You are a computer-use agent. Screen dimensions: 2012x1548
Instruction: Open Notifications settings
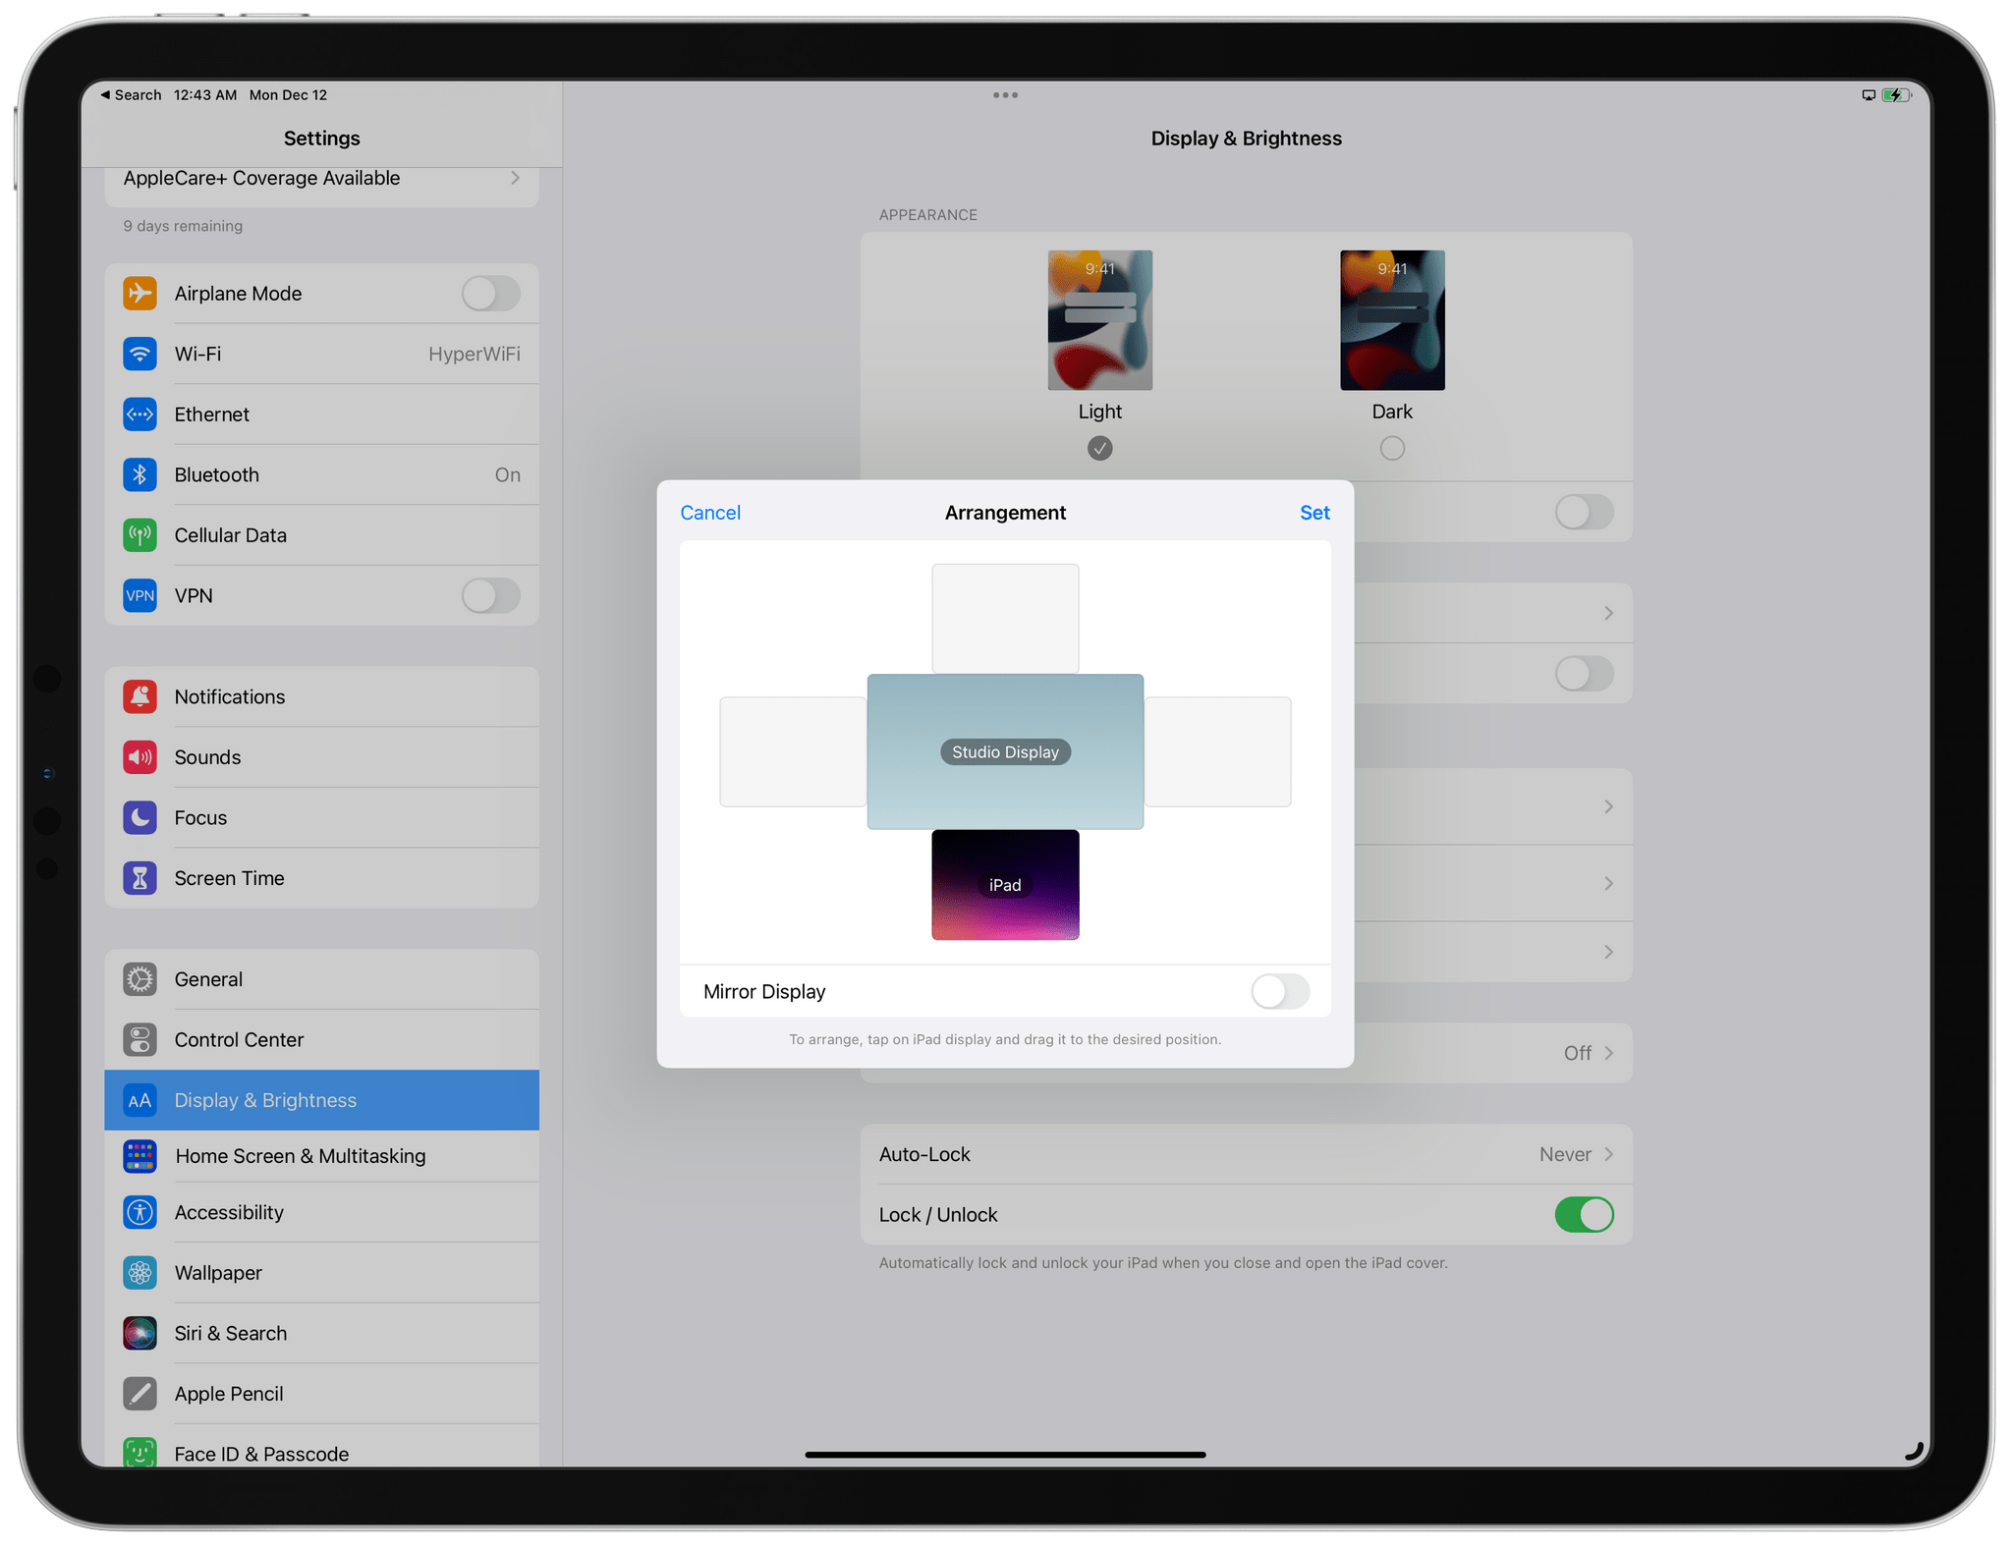[321, 696]
